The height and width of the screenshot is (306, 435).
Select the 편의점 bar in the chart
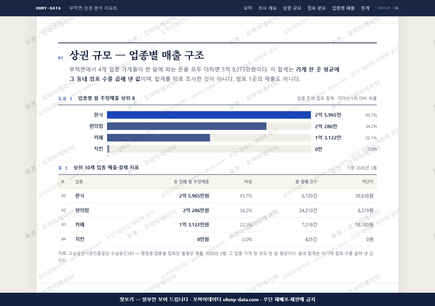coord(187,126)
